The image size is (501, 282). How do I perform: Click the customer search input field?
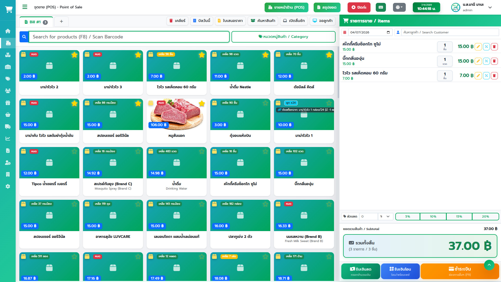pyautogui.click(x=449, y=32)
